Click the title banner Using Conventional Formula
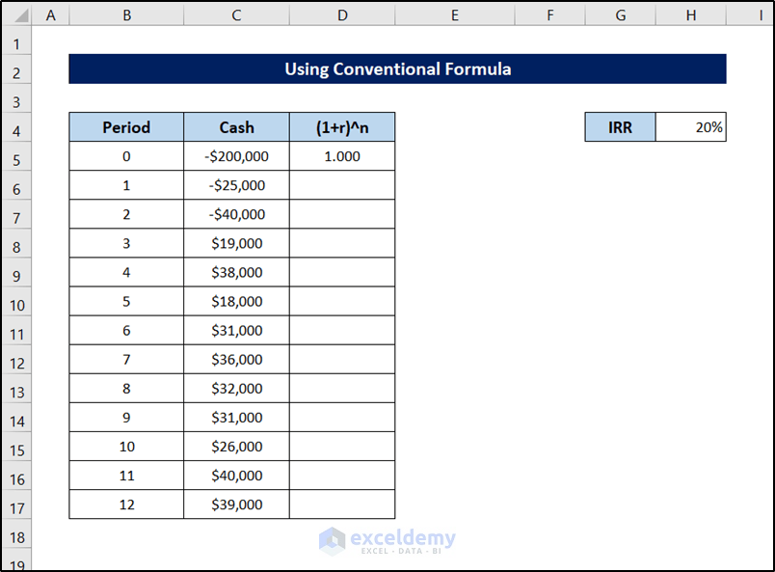 coord(397,69)
